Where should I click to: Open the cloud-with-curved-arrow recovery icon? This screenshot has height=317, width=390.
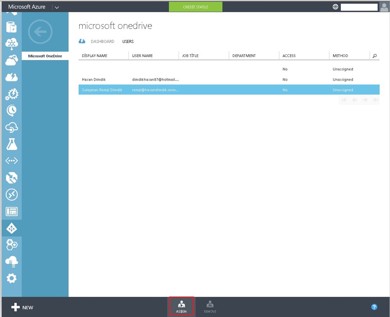11,60
